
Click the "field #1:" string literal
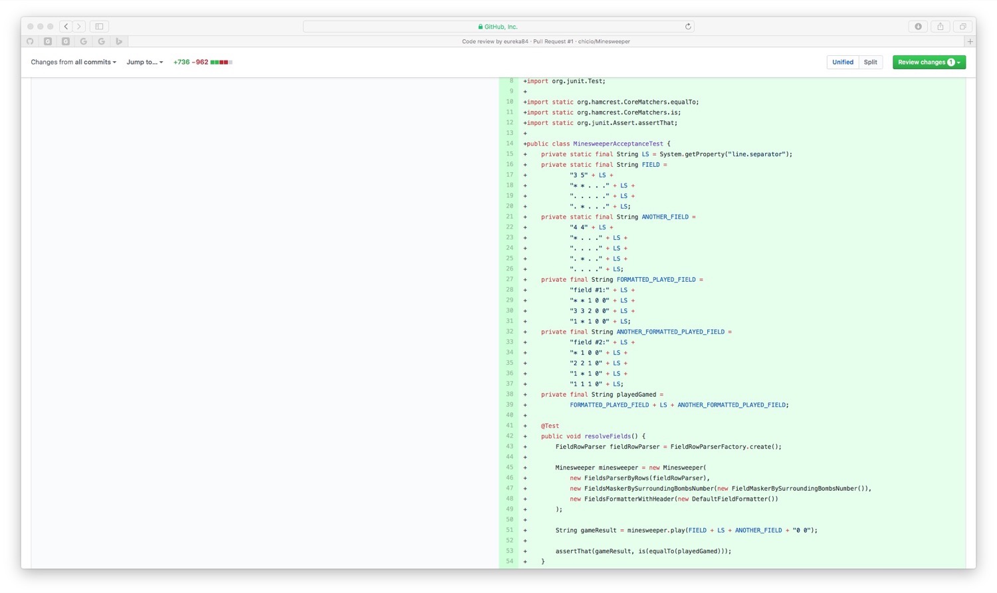point(590,290)
